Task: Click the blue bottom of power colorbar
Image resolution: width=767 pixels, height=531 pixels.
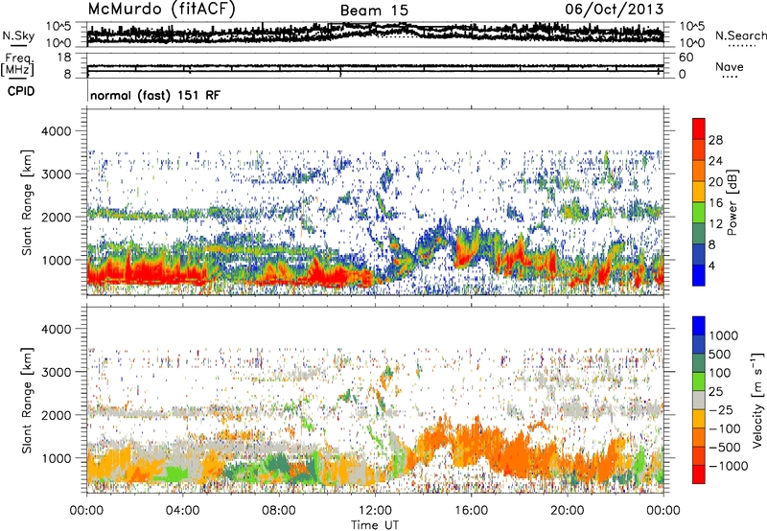Action: point(699,276)
